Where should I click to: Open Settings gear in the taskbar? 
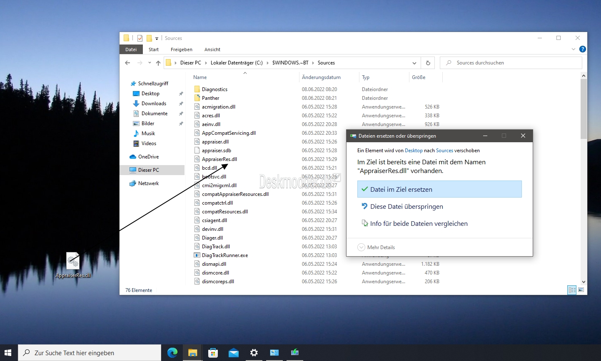pyautogui.click(x=254, y=353)
